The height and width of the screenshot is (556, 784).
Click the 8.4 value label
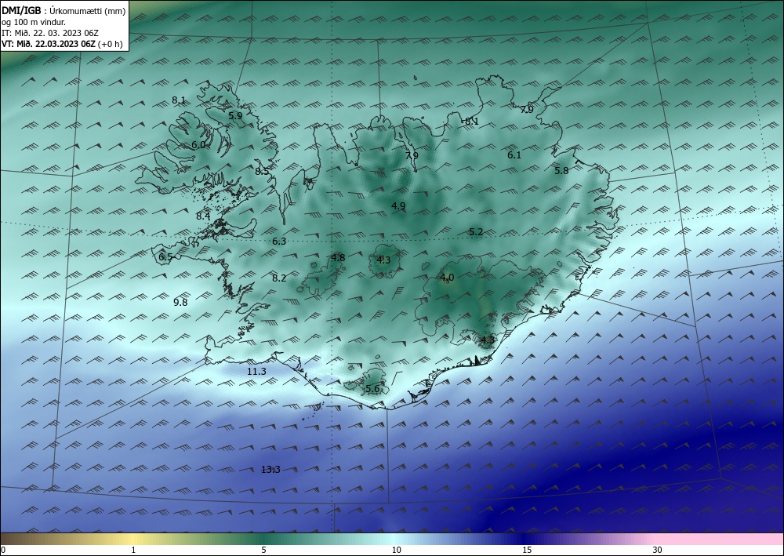(x=203, y=216)
